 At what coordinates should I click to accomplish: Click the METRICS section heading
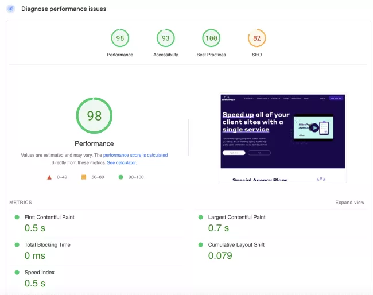[21, 203]
